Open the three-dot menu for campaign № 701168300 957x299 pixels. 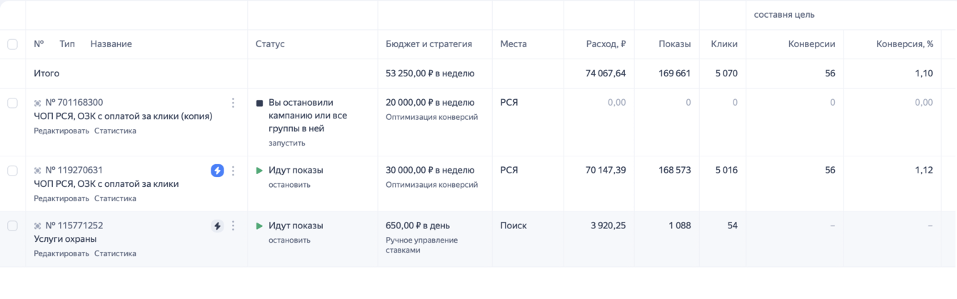coord(233,103)
